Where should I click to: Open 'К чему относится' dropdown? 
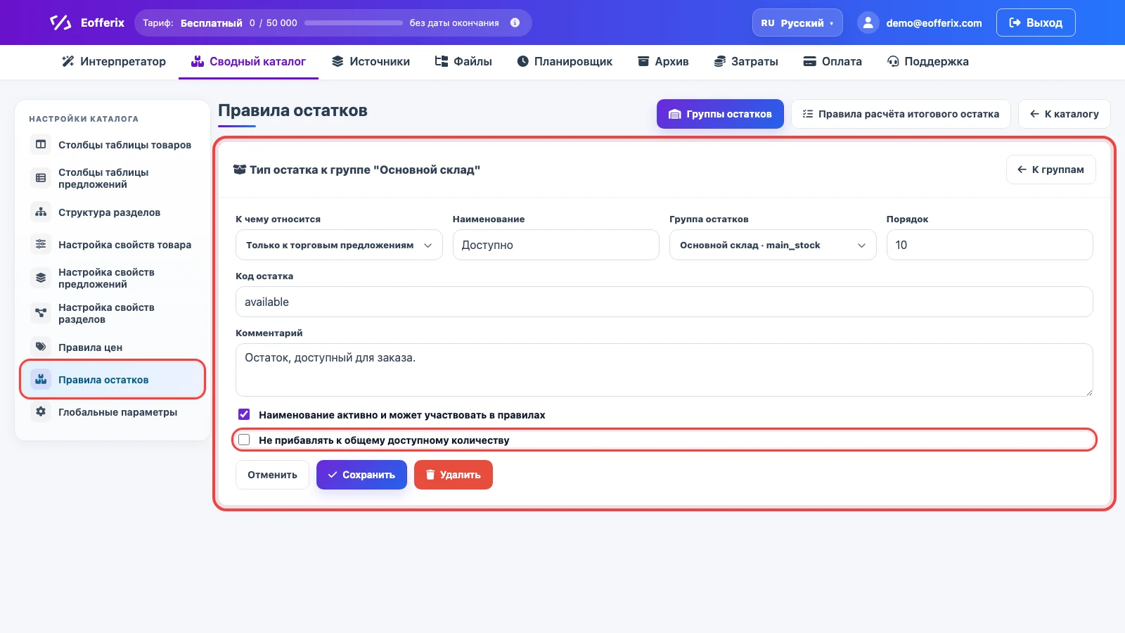(339, 245)
